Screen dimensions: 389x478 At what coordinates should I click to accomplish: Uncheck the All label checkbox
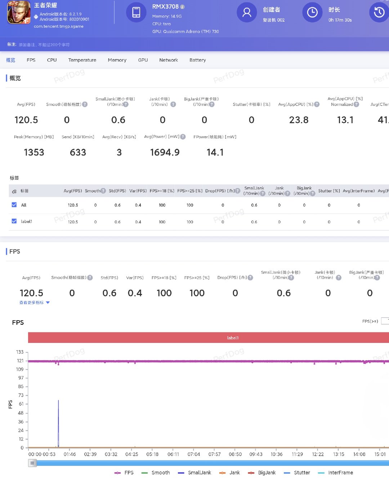14,205
